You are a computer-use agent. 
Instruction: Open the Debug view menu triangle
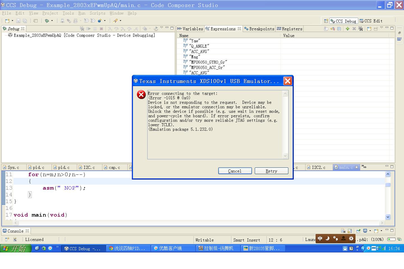tap(162, 28)
